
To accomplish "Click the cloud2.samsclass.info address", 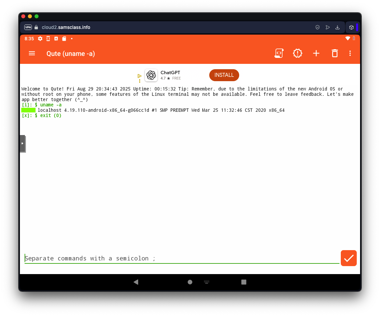I will [x=66, y=27].
